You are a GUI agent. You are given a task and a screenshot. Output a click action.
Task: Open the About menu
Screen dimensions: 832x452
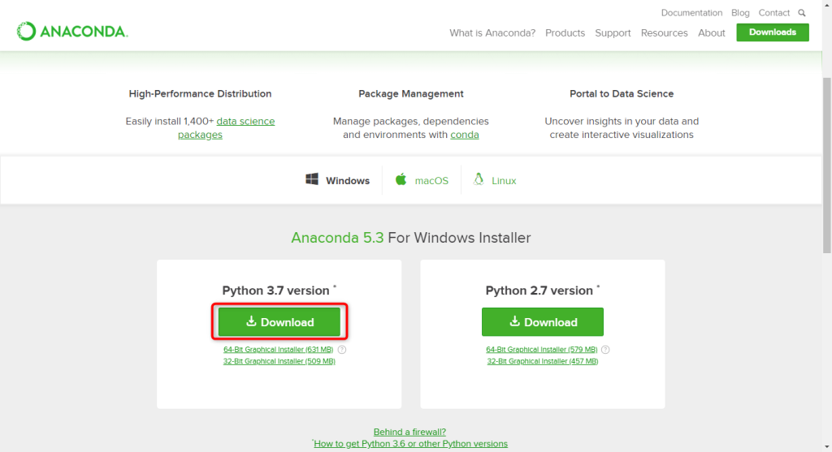tap(712, 32)
